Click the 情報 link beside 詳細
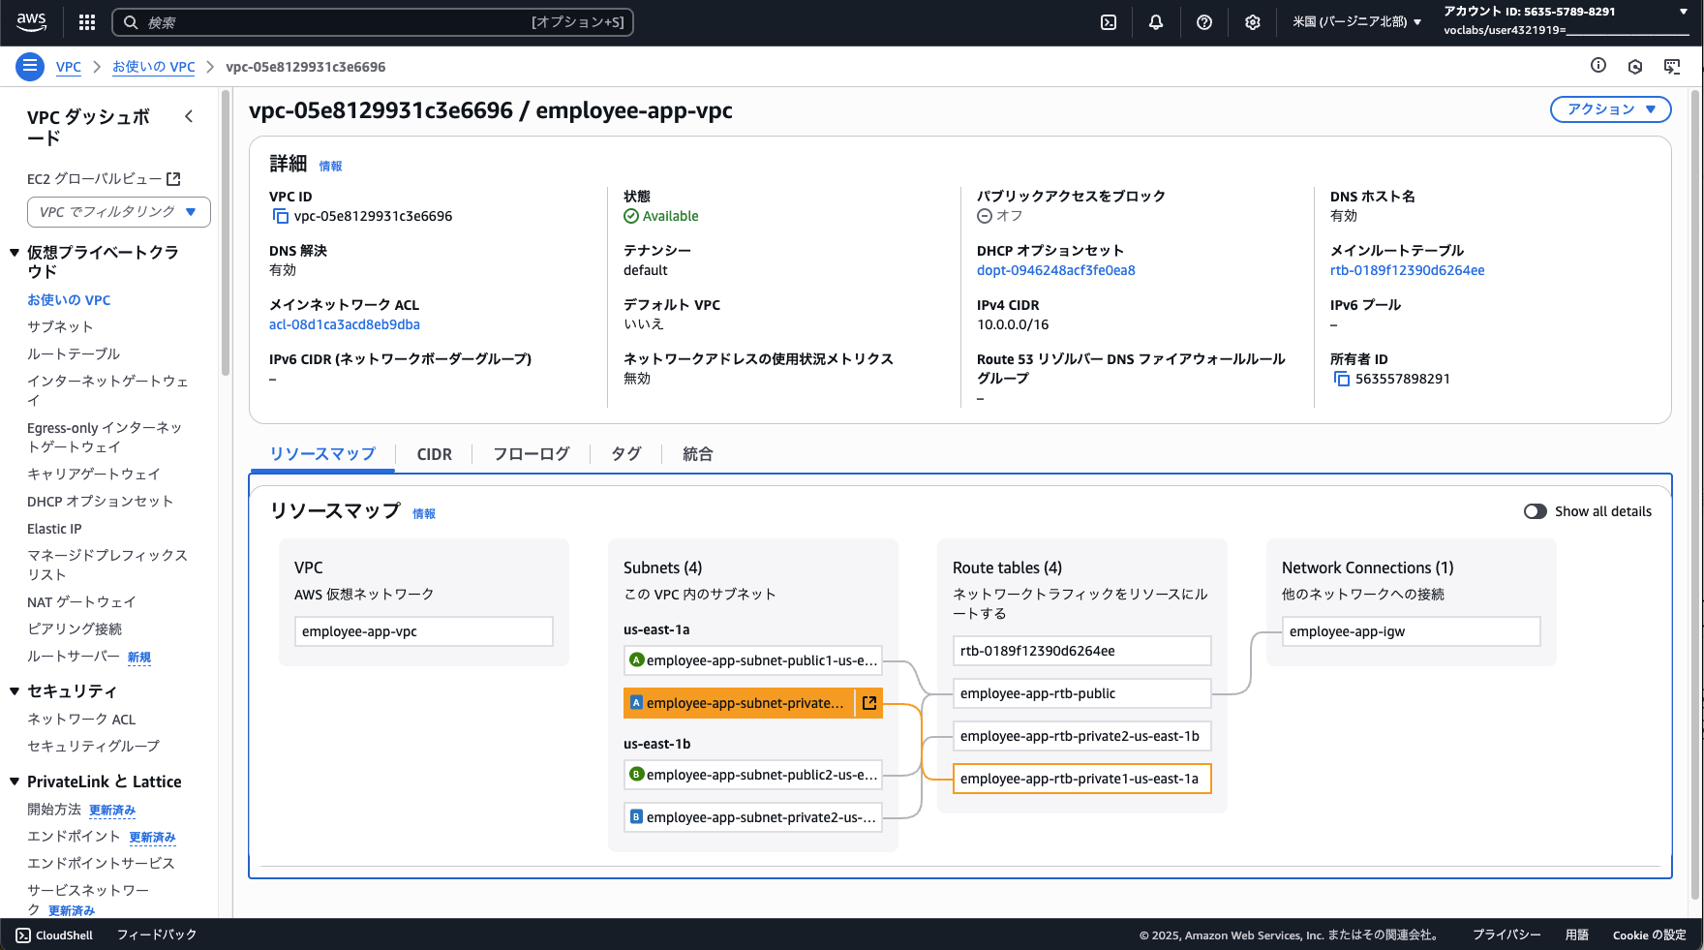Screen dimensions: 1704x950 click(331, 167)
